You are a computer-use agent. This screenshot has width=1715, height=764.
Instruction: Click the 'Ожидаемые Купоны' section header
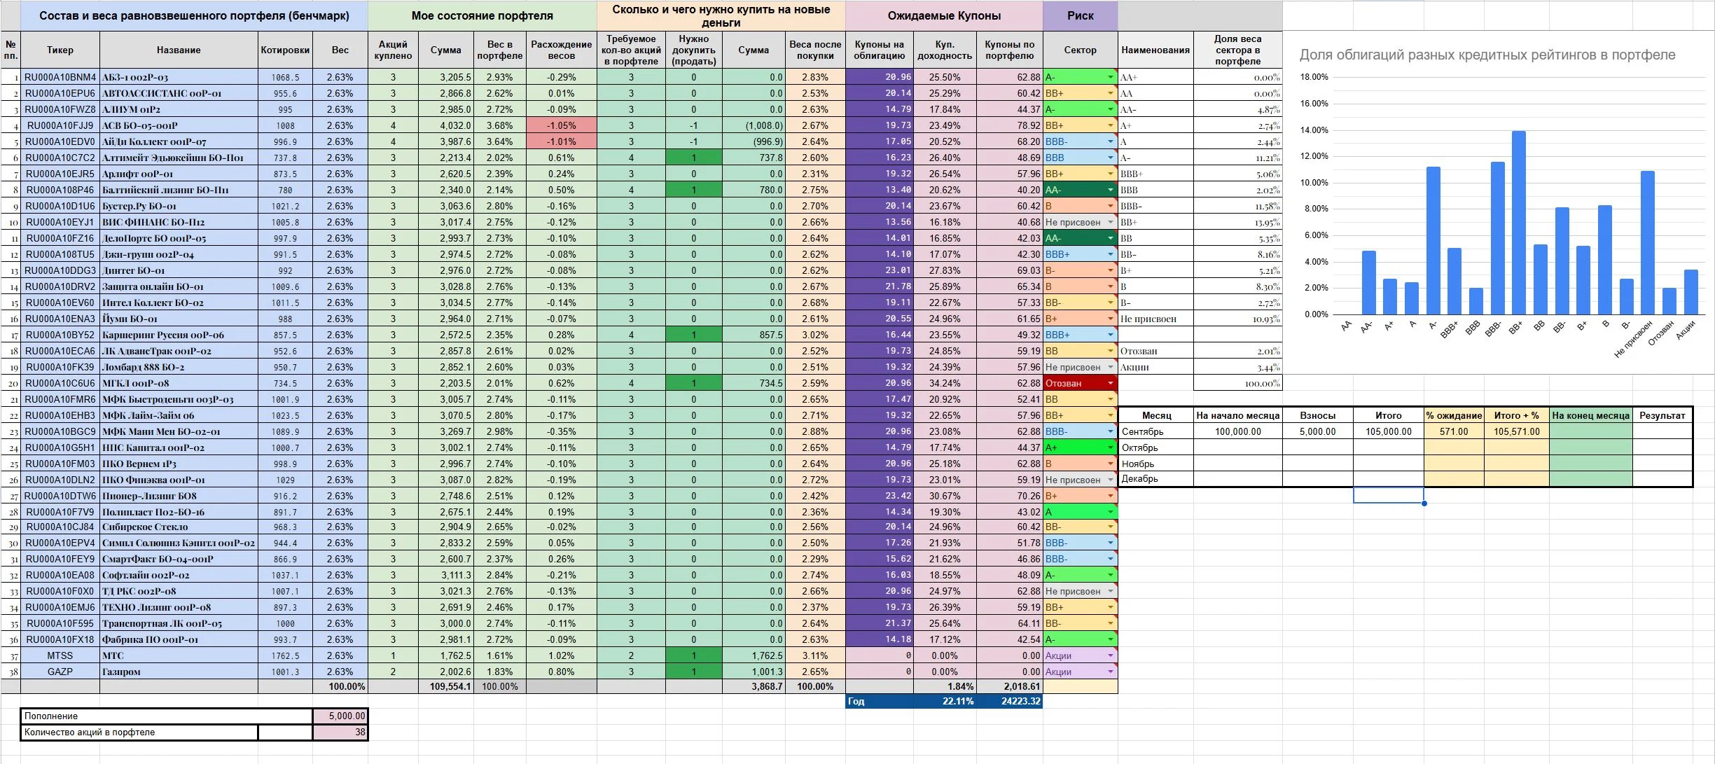click(x=944, y=15)
